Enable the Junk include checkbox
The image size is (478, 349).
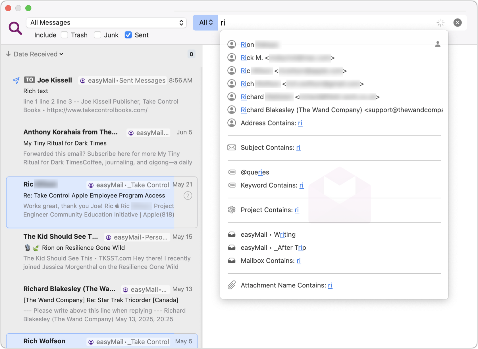pyautogui.click(x=97, y=35)
